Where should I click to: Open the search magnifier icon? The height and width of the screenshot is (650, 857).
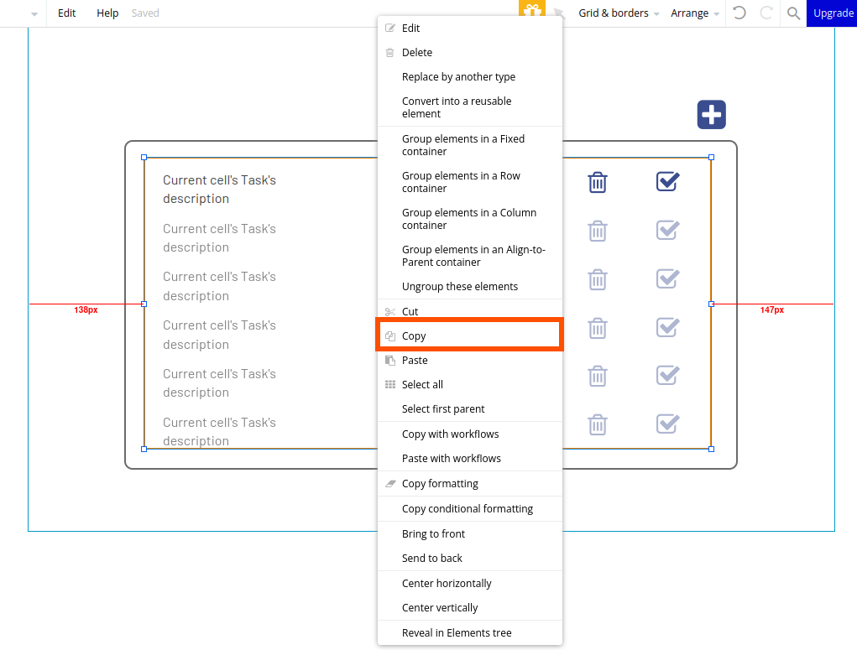pyautogui.click(x=793, y=13)
